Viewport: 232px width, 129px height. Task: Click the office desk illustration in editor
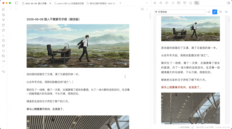[78, 46]
